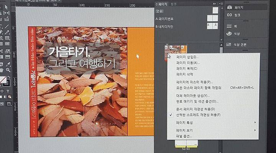
Task: Select the Pencil tool
Action: (7, 32)
